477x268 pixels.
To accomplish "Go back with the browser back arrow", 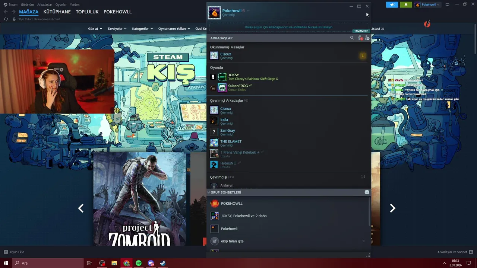I will [6, 12].
